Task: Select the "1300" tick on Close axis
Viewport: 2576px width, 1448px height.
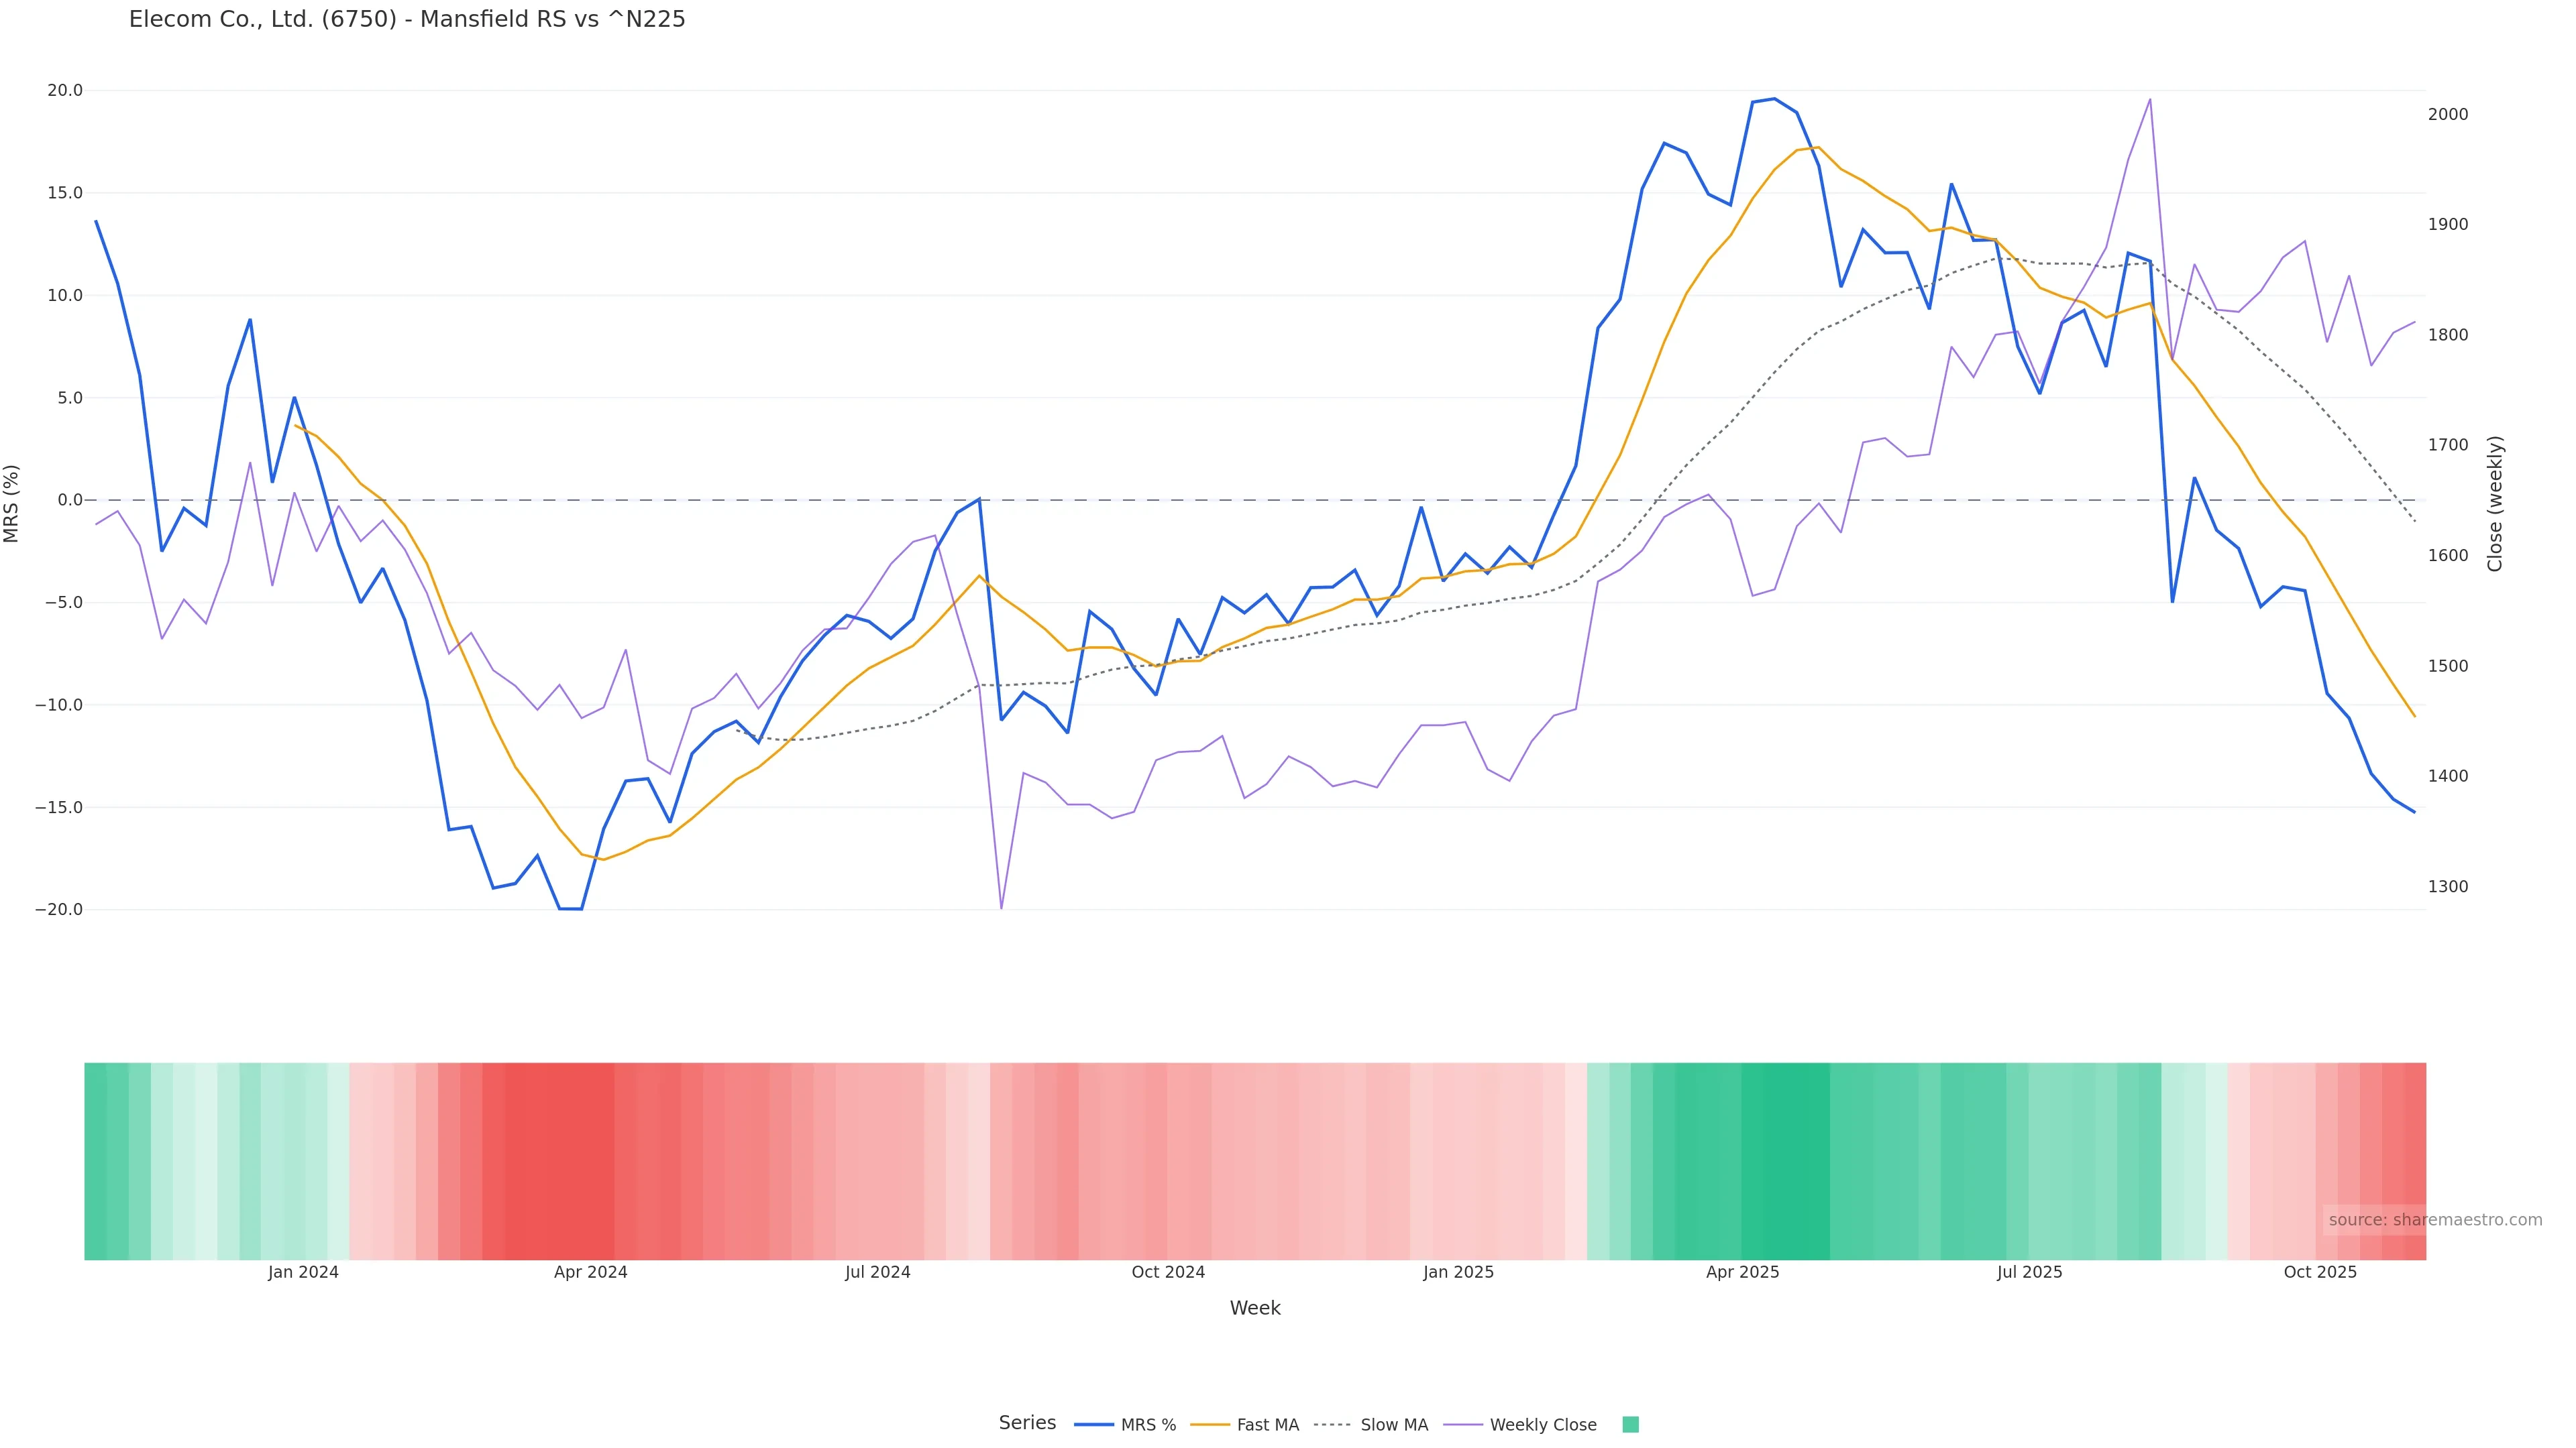Action: click(2448, 886)
